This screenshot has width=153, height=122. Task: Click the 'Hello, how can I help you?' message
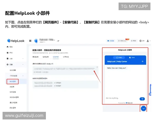(x=117, y=68)
